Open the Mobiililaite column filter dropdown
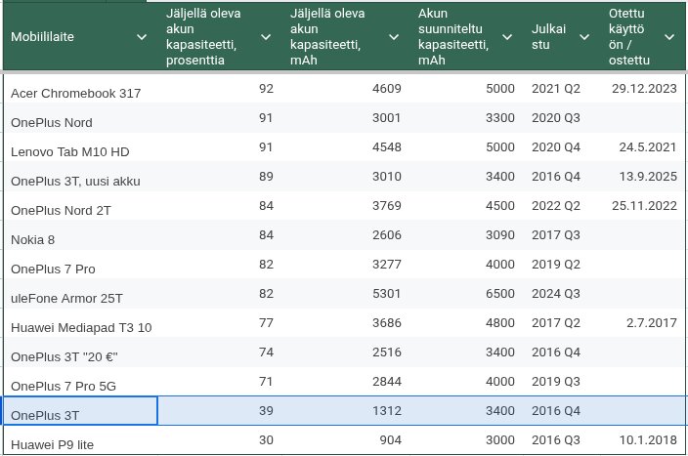This screenshot has width=688, height=456. (142, 36)
